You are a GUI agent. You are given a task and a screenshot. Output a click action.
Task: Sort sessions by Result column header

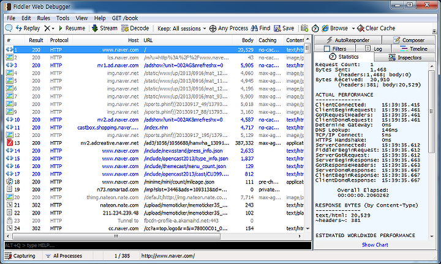point(36,40)
